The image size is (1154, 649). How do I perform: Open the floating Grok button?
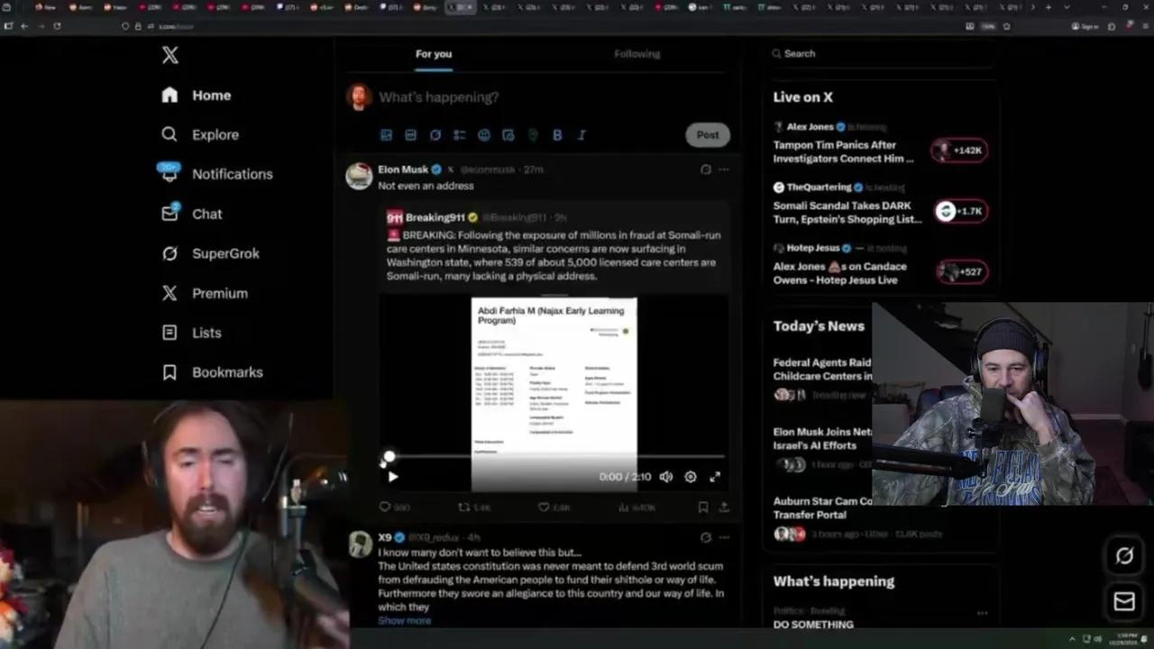coord(1124,556)
